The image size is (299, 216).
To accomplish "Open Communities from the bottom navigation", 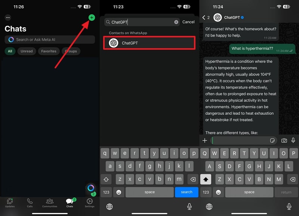I will pyautogui.click(x=49, y=204).
